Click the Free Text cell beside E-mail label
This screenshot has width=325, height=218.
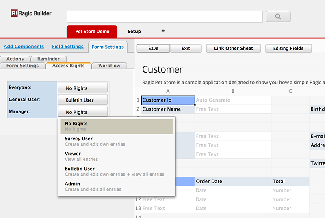[x=233, y=136]
